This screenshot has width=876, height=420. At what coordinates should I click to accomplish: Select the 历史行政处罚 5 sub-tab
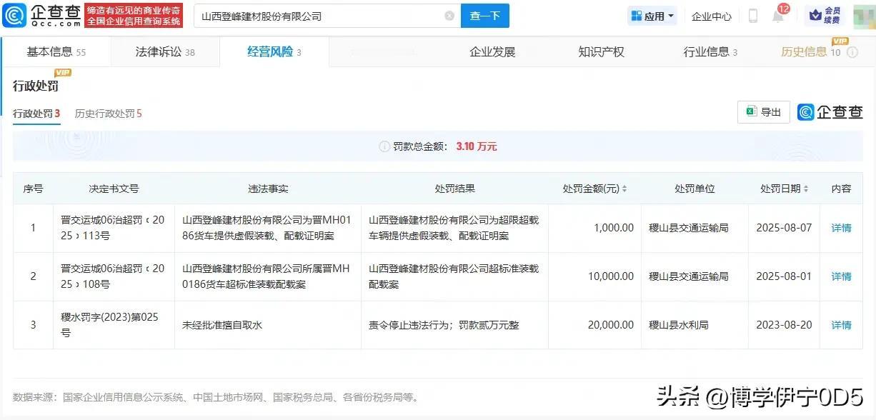[109, 114]
